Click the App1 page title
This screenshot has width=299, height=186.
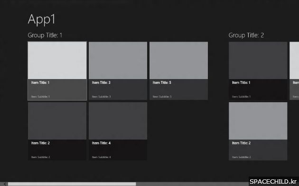click(42, 19)
